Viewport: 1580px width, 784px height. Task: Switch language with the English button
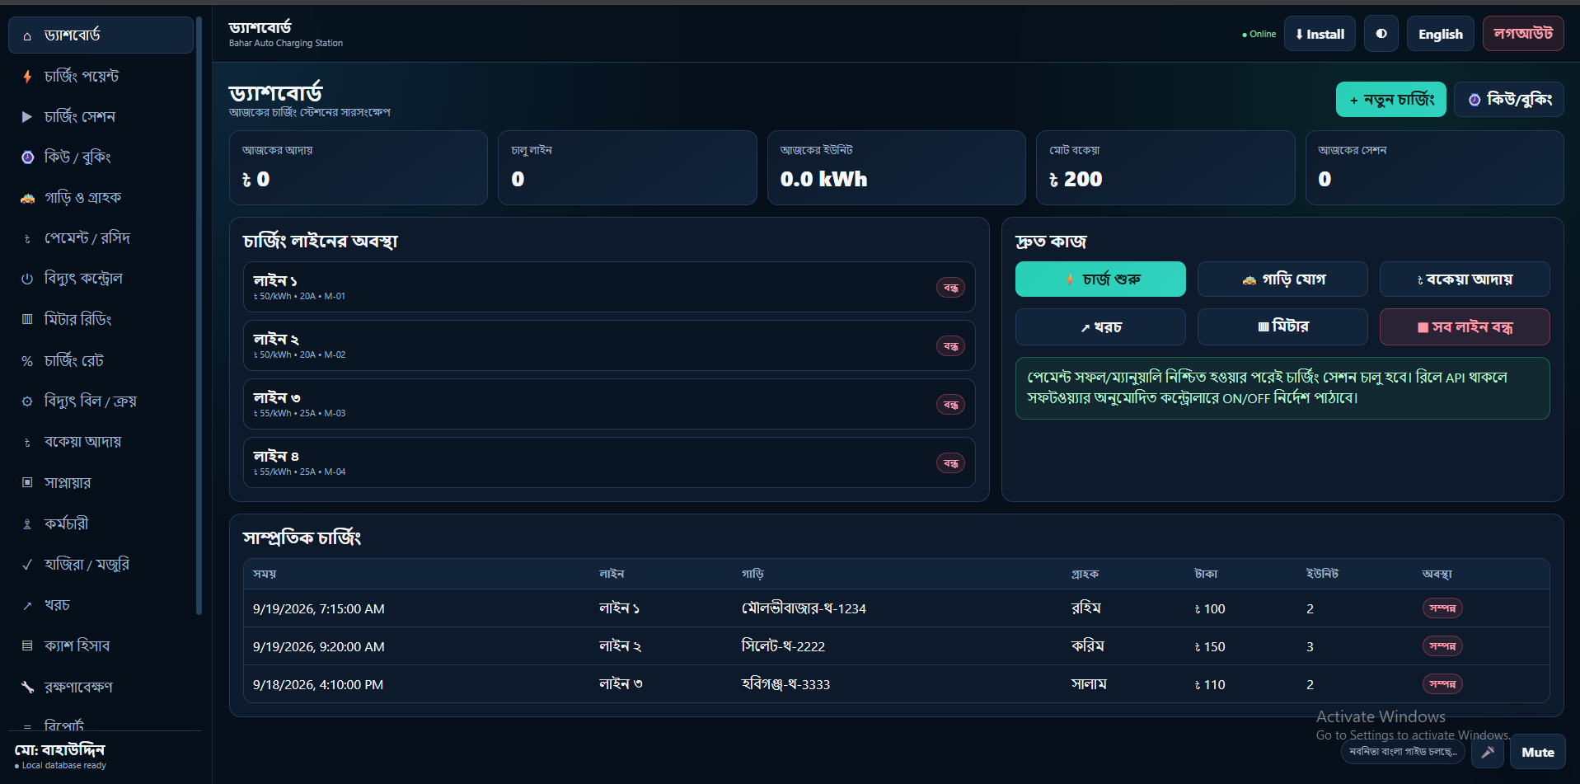[x=1441, y=34]
